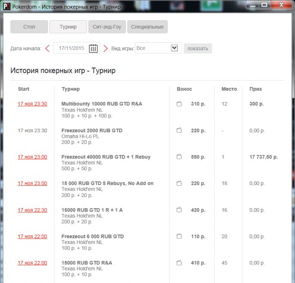Click wallet icon in Freezeout 40000 row

[179, 157]
